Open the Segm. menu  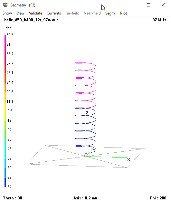110,13
